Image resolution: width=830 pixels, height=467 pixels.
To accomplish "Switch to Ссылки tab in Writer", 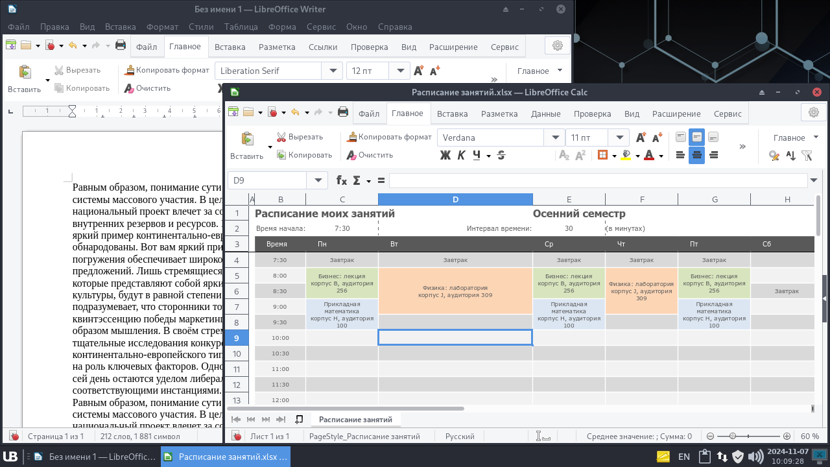I will click(322, 47).
